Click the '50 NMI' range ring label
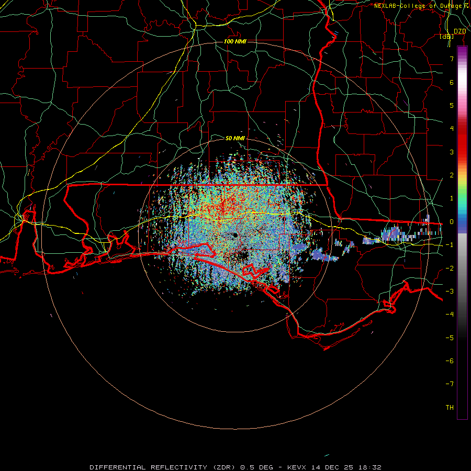This screenshot has width=471, height=471. click(x=235, y=138)
